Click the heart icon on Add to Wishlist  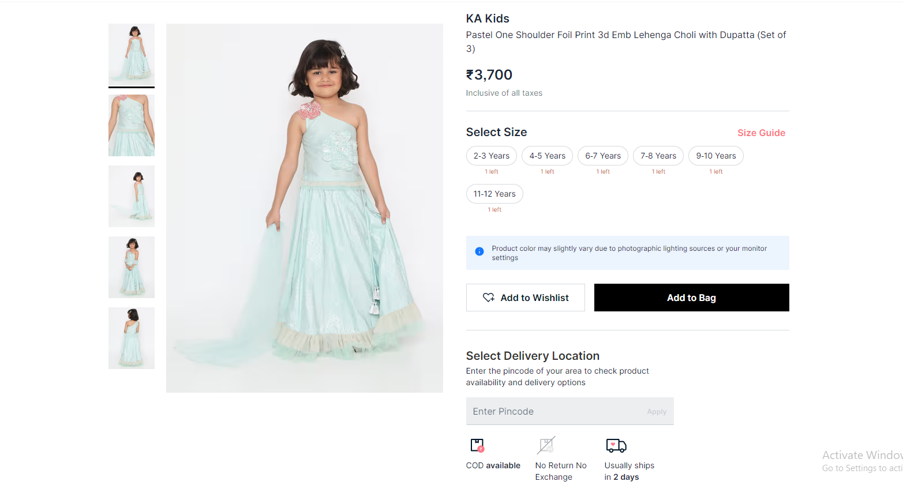(x=489, y=298)
